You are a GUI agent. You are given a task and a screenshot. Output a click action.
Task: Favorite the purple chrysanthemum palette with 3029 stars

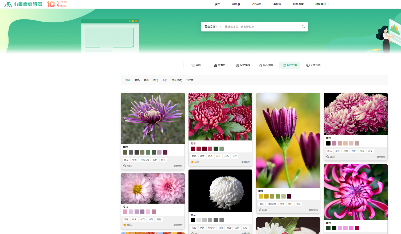125,166
